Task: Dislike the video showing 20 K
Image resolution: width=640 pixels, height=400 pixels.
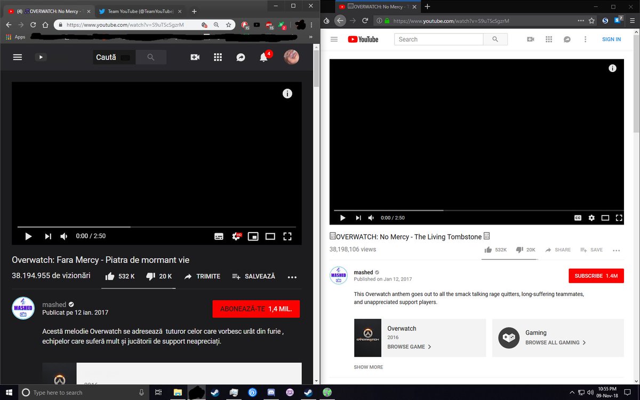Action: [x=158, y=276]
